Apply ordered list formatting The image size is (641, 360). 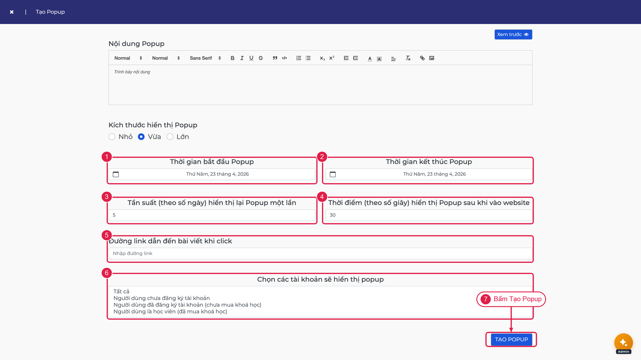click(x=298, y=58)
